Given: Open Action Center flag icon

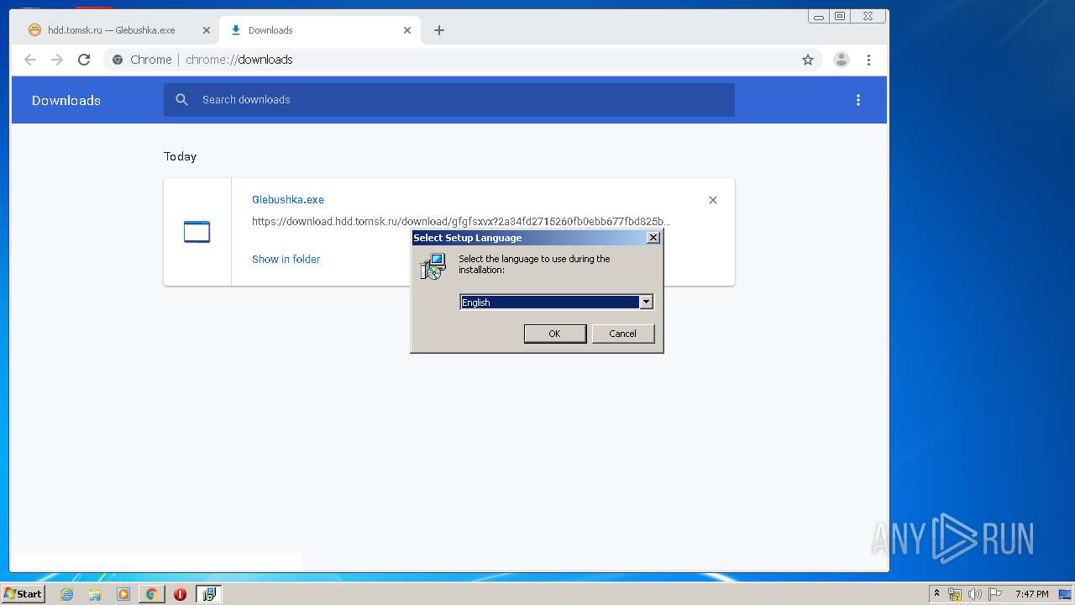Looking at the screenshot, I should [x=994, y=594].
